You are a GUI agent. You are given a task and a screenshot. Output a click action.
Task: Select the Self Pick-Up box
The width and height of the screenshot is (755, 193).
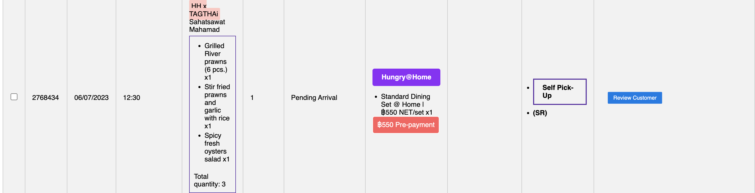click(x=559, y=92)
